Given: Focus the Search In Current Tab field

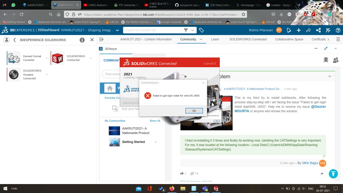Looking at the screenshot, I should coord(153,30).
